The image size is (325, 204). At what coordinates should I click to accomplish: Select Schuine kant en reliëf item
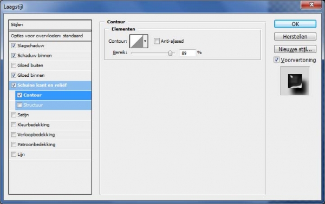50,85
